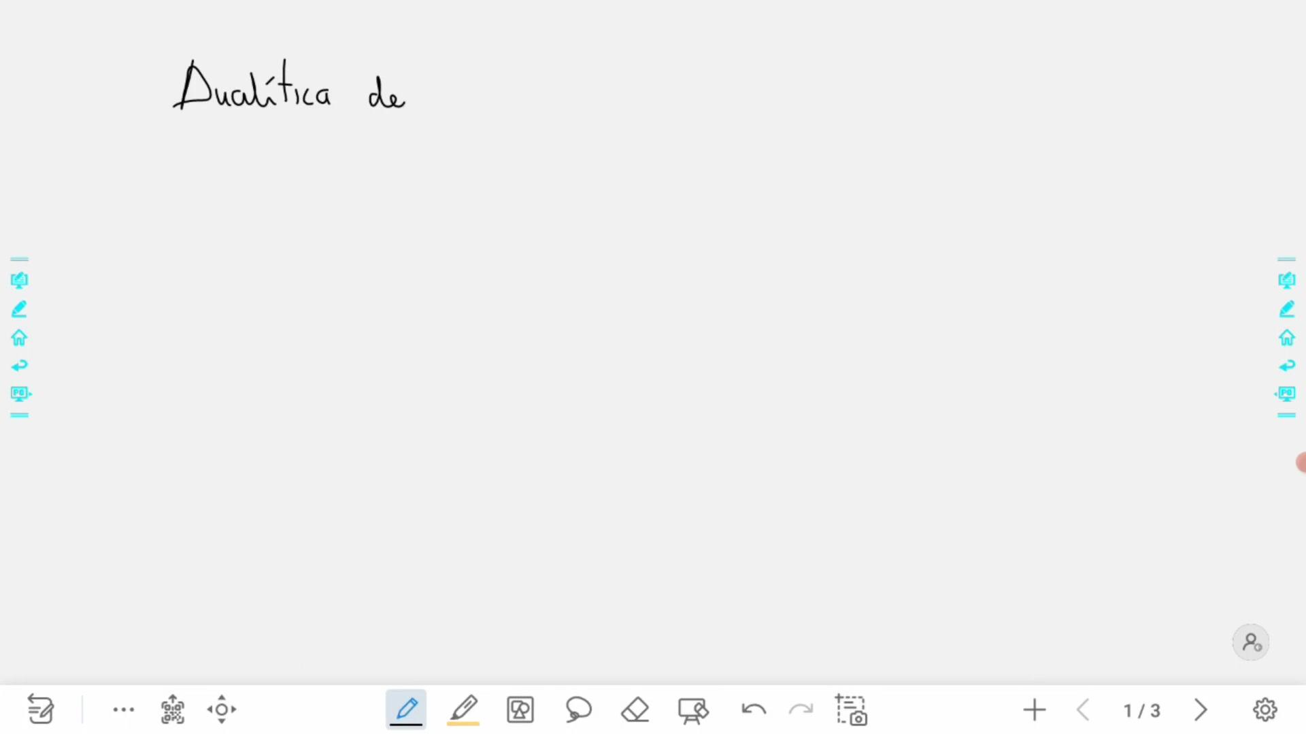
Task: Go to the next page
Action: click(x=1201, y=710)
